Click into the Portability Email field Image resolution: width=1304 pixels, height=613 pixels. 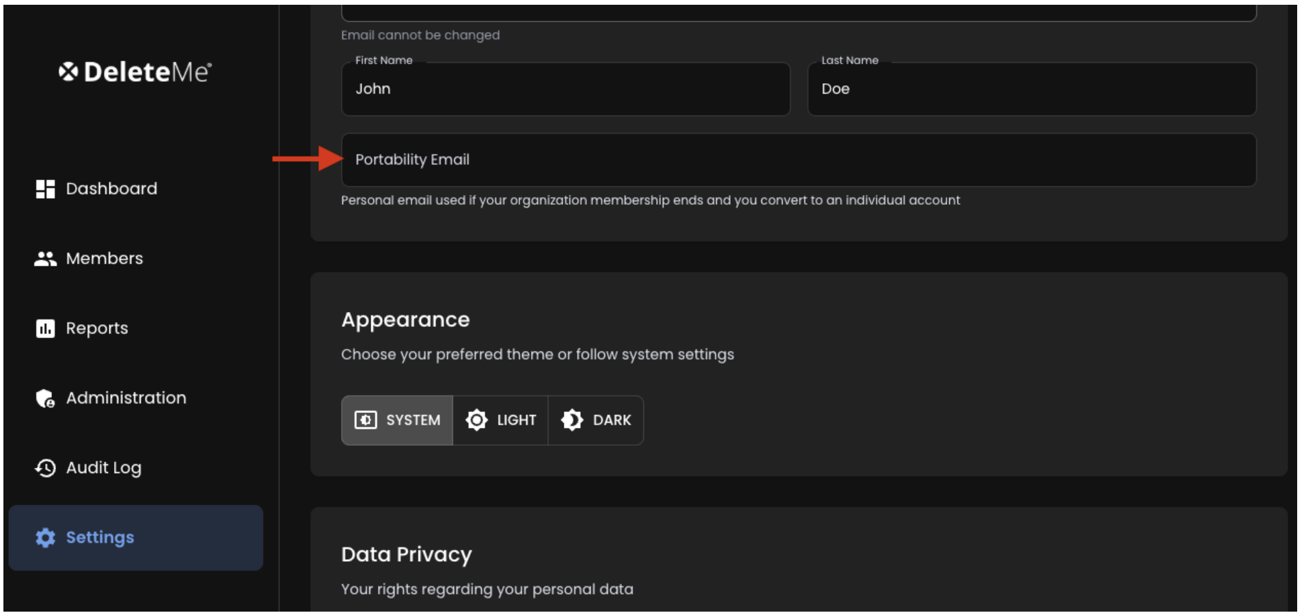pyautogui.click(x=799, y=160)
